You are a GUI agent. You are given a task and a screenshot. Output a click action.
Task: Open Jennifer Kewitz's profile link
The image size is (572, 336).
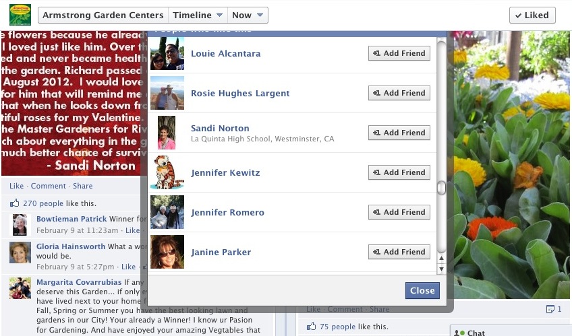click(225, 172)
